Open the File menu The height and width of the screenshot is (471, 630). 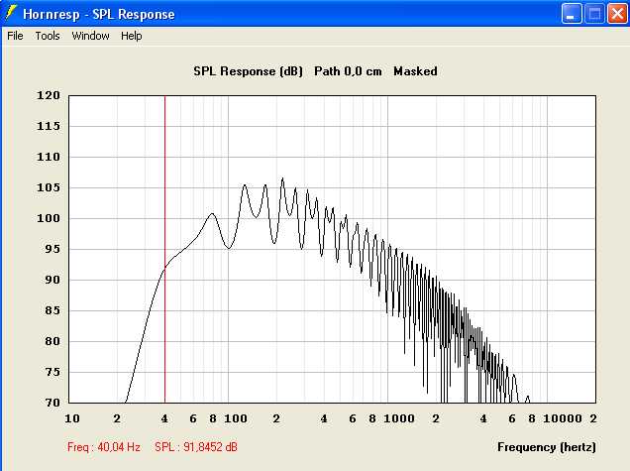click(x=15, y=36)
